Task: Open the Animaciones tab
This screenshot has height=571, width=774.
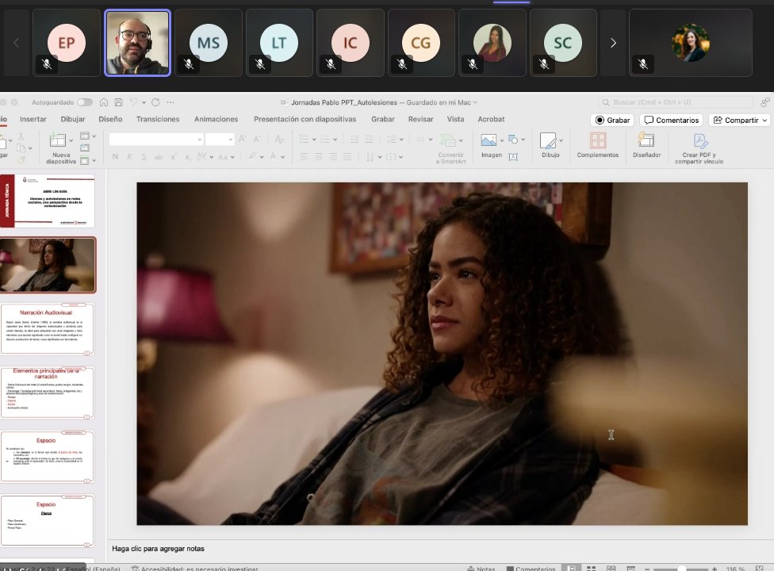Action: click(x=216, y=119)
